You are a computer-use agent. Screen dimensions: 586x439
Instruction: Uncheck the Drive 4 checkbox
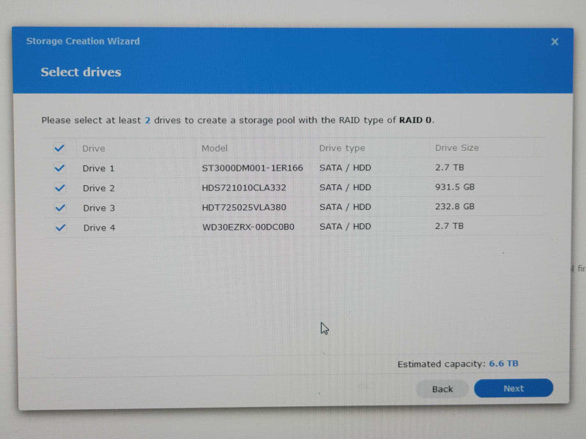click(x=60, y=228)
